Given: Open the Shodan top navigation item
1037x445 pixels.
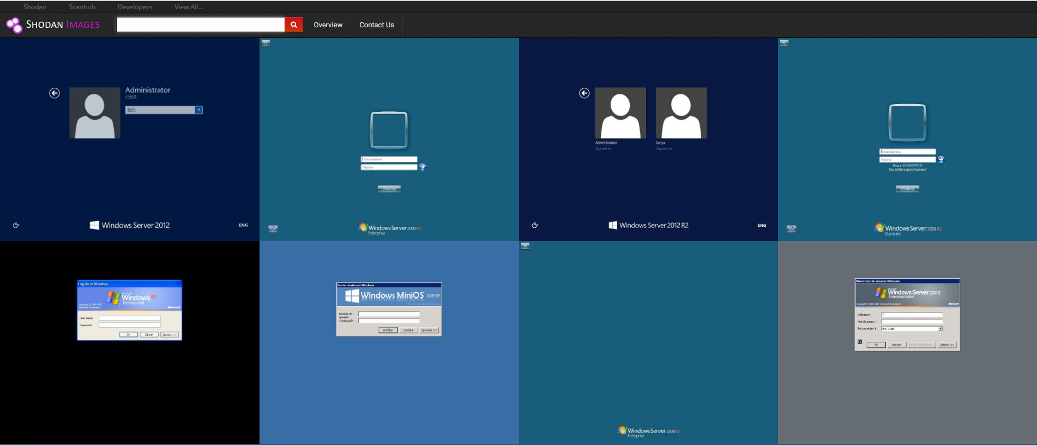Looking at the screenshot, I should [35, 7].
